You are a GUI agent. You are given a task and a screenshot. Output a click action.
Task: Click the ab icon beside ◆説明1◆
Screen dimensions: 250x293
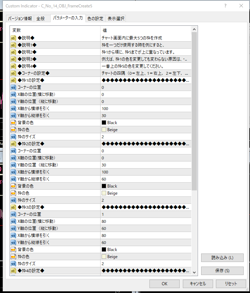pos(13,45)
